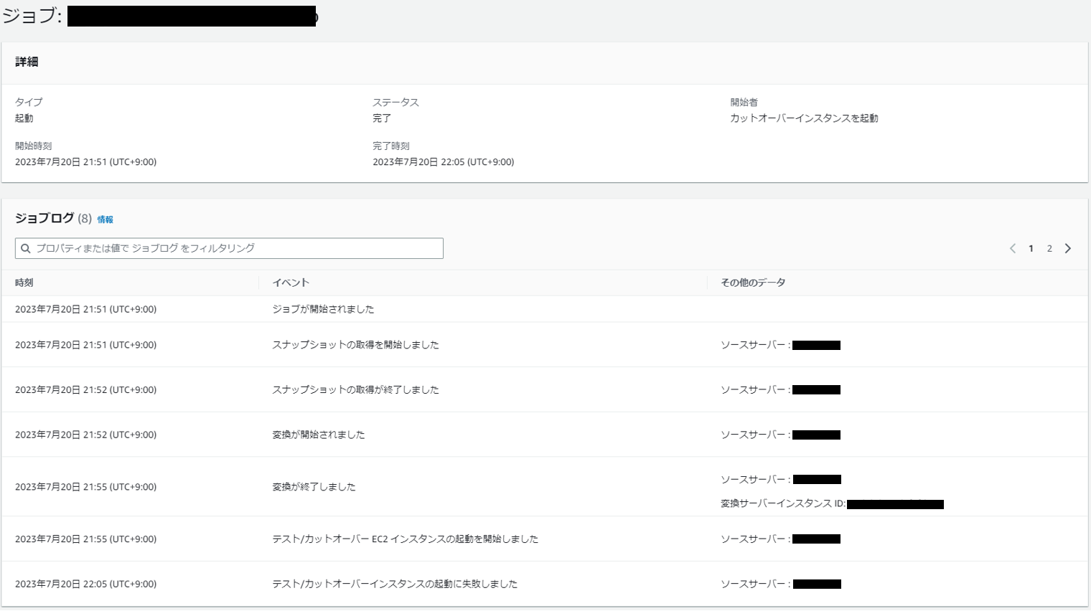Click 21:55 timestamp of 変換が終了しました row
The width and height of the screenshot is (1091, 611).
[x=85, y=487]
